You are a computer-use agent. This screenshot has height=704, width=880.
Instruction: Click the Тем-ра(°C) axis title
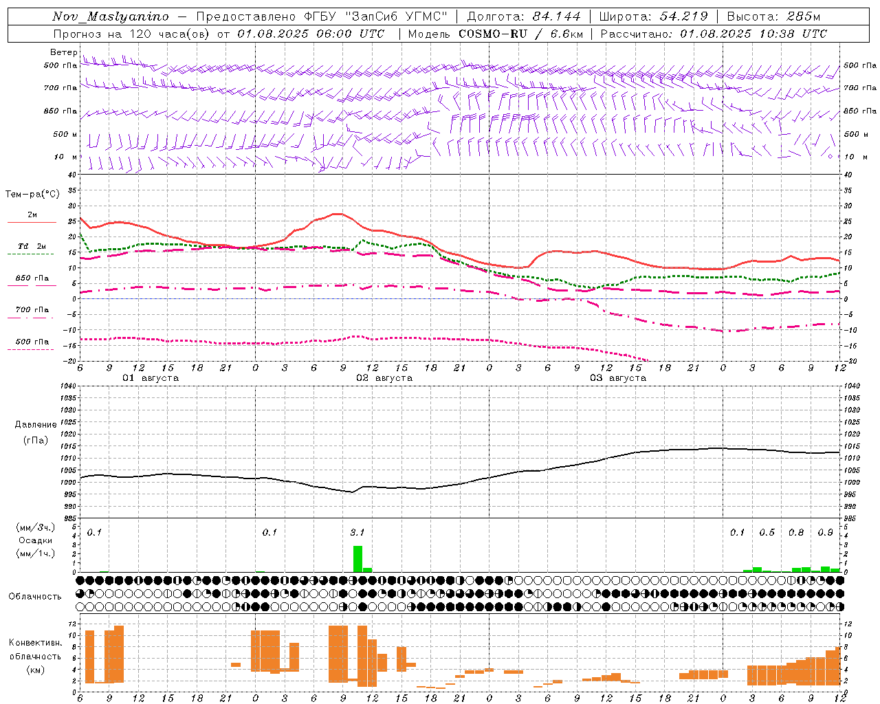click(32, 195)
